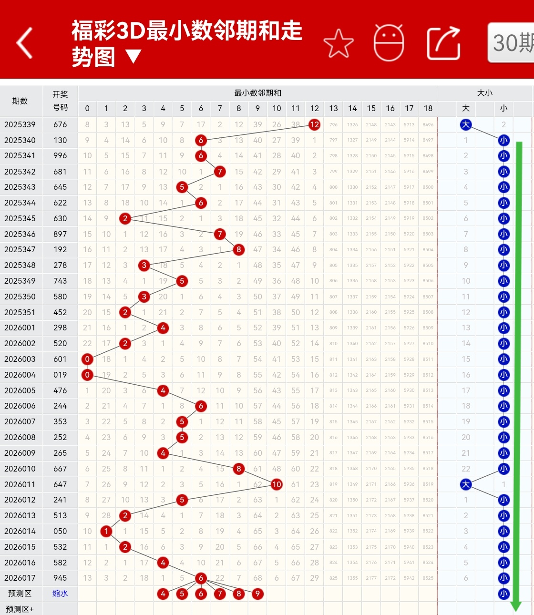Image resolution: width=534 pixels, height=615 pixels.
Task: Click column header 18 in 最小数邻期和
Action: tap(428, 108)
